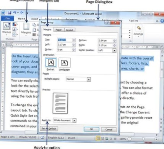Switch to Print Layout view icon
164x149 pixels.
(x=98, y=139)
